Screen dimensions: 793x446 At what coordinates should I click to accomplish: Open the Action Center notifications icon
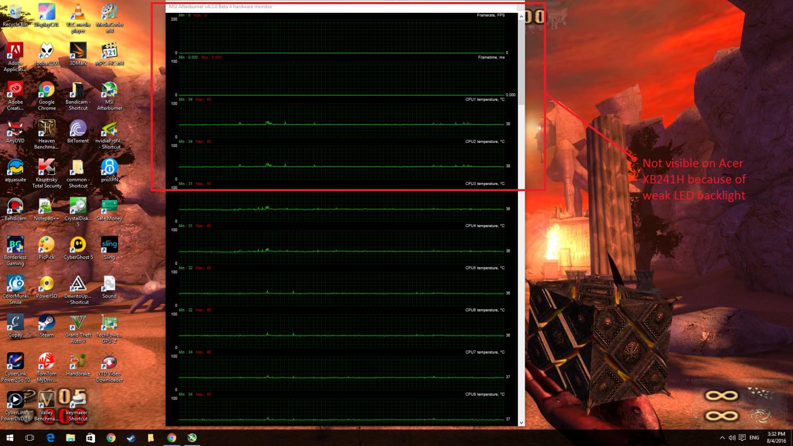pos(742,438)
